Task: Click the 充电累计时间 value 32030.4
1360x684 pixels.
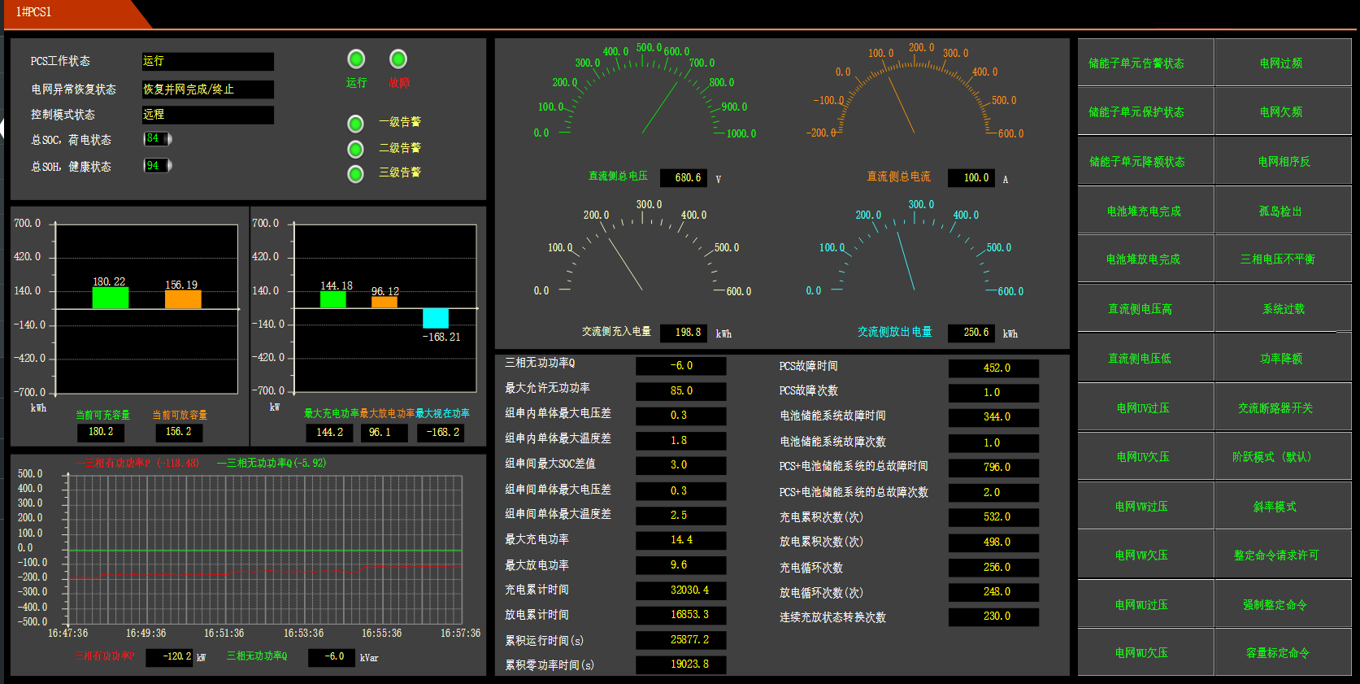Action: coord(680,590)
